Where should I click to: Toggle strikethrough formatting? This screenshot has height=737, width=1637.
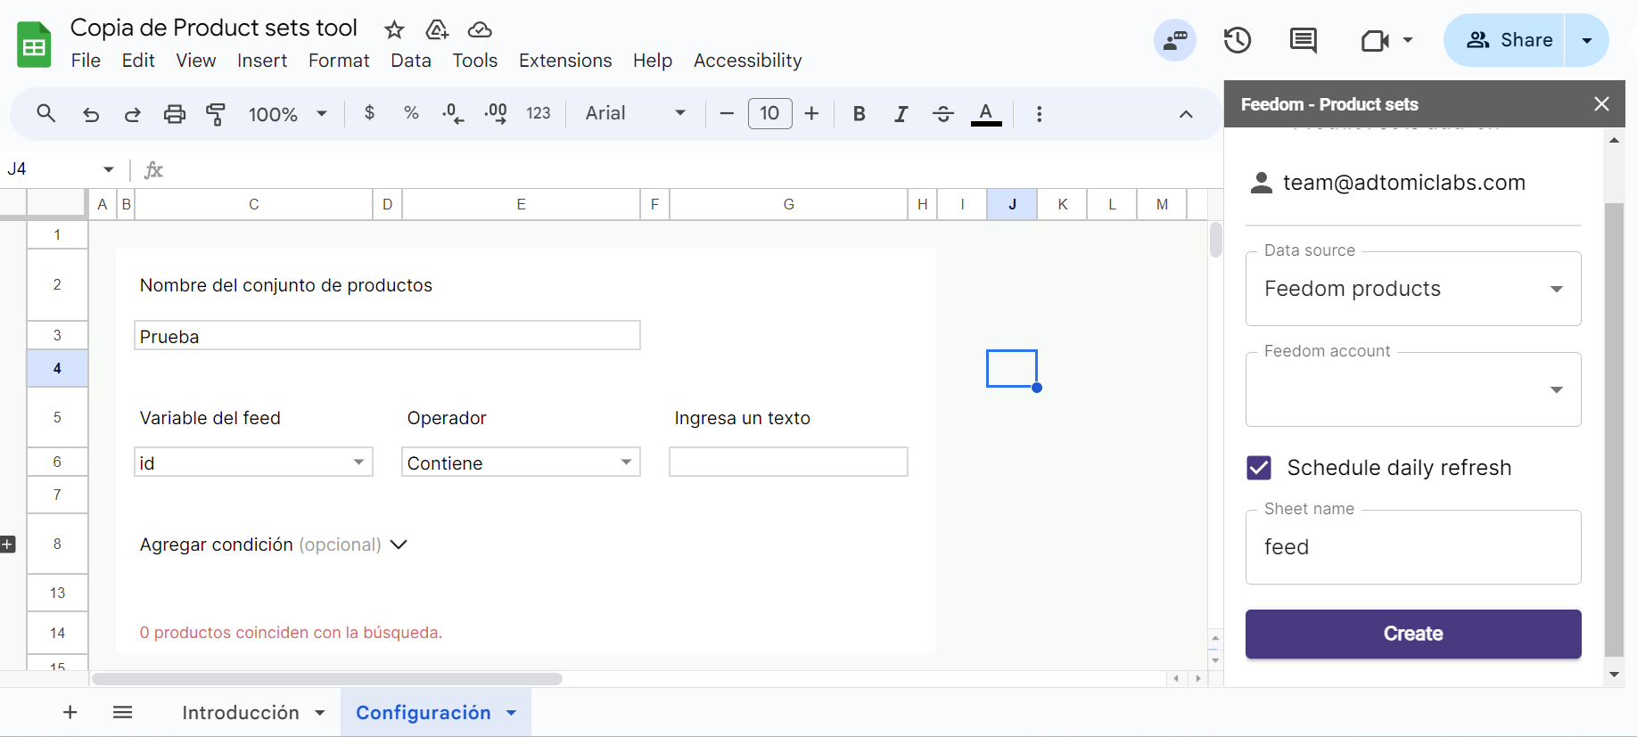[943, 113]
